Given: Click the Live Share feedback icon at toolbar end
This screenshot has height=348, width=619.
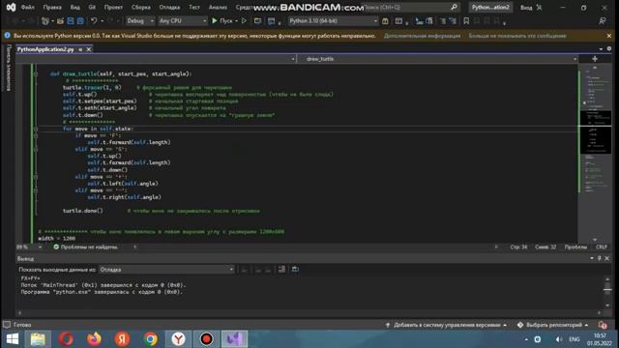Looking at the screenshot, I should tap(602, 21).
